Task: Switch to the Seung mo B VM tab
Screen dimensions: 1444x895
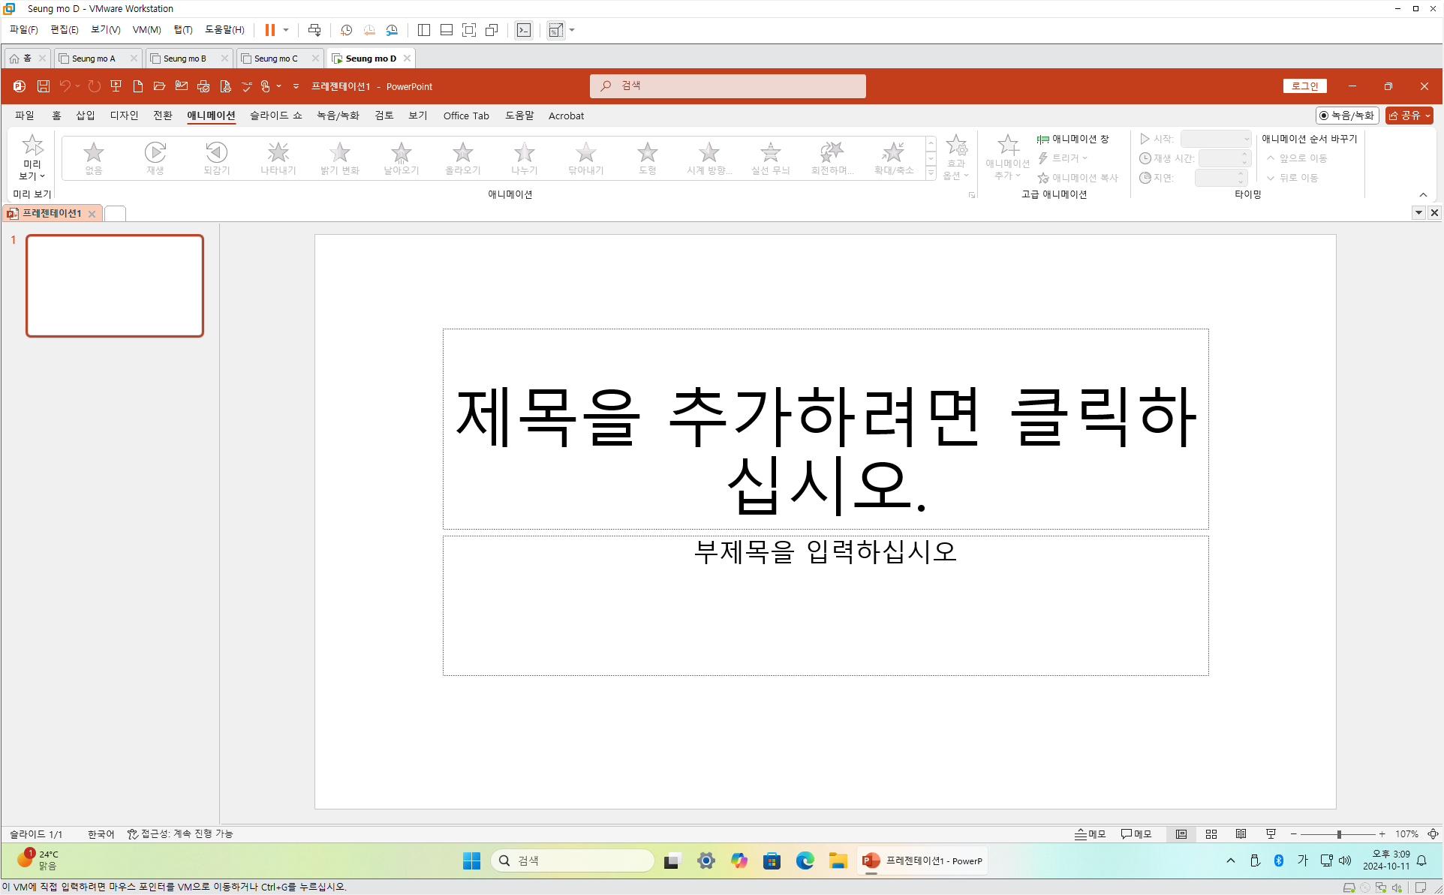Action: [185, 59]
